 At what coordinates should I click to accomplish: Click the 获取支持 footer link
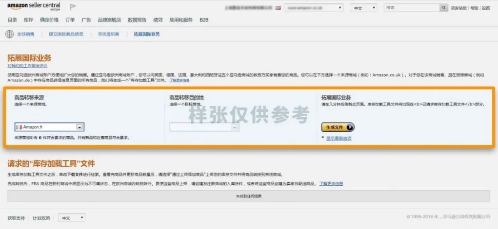(16, 218)
